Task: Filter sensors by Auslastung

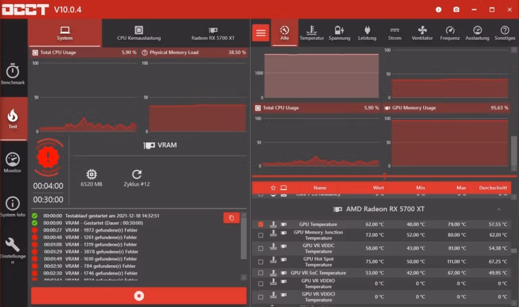Action: click(477, 33)
